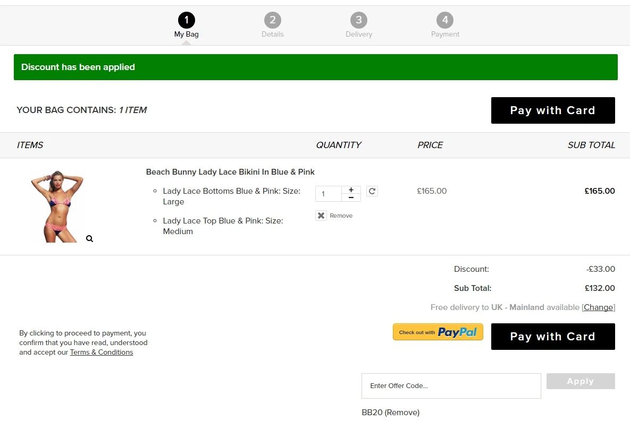
Task: Remove the BB20 offer code
Action: point(402,412)
